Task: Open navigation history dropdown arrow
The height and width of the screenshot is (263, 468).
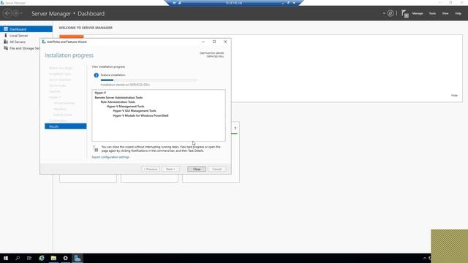Action: [x=21, y=13]
